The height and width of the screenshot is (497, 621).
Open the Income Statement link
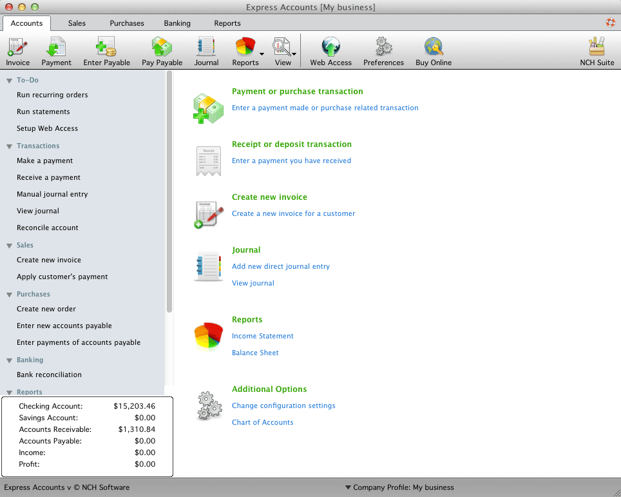coord(263,336)
